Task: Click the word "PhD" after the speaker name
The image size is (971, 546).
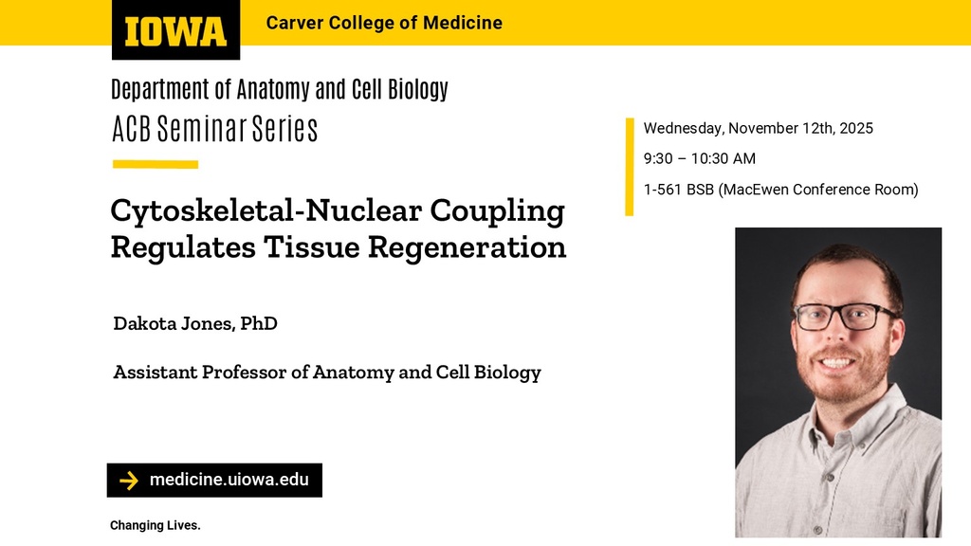Action: coord(258,323)
